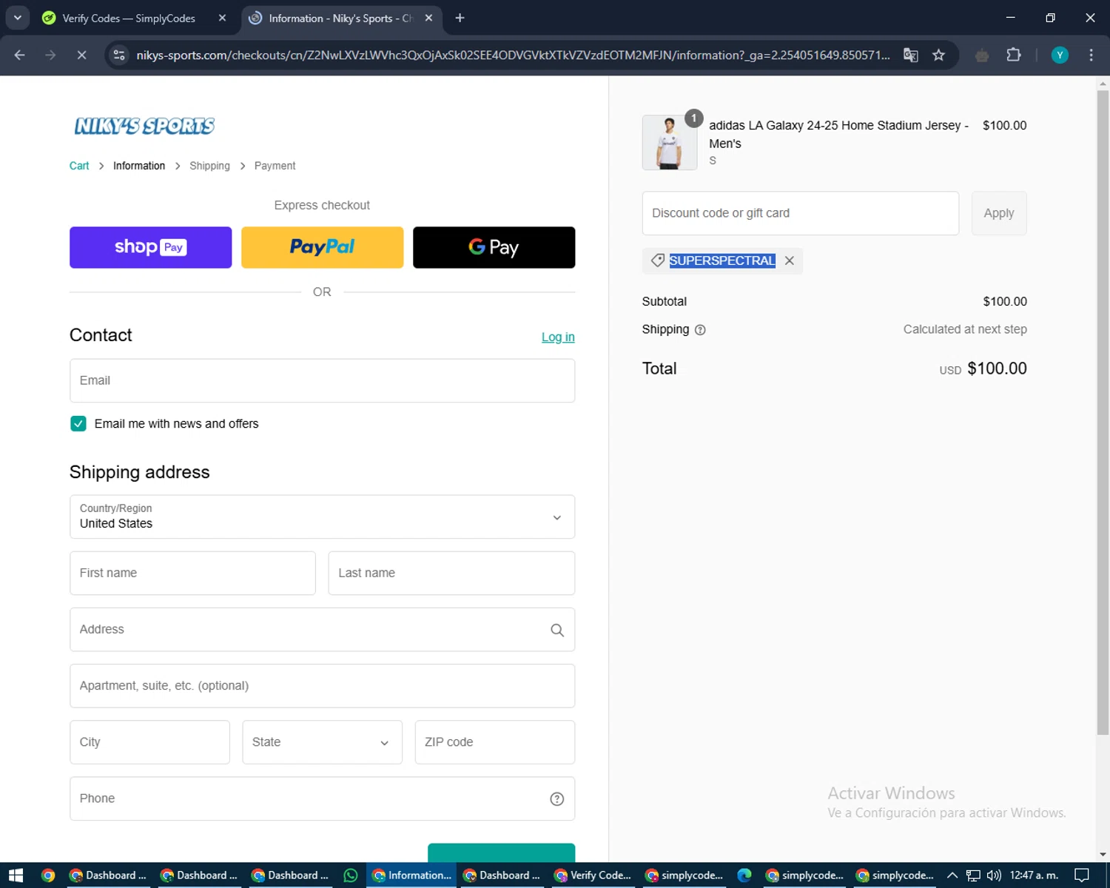Click the Apply discount button
Screen dimensions: 1110x888
click(998, 213)
